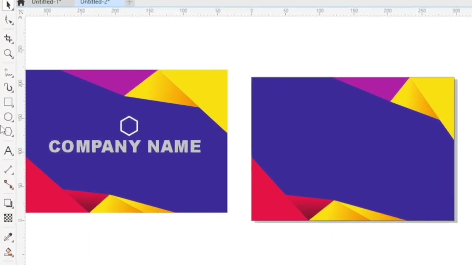Select the Interactive Fill tool

(8, 252)
